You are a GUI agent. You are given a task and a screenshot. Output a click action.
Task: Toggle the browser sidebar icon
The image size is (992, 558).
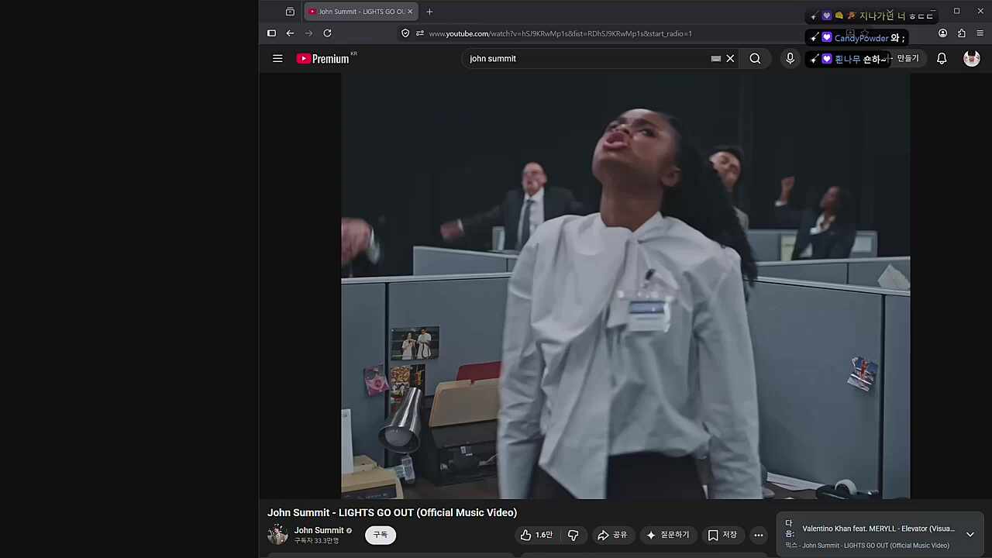coord(271,33)
